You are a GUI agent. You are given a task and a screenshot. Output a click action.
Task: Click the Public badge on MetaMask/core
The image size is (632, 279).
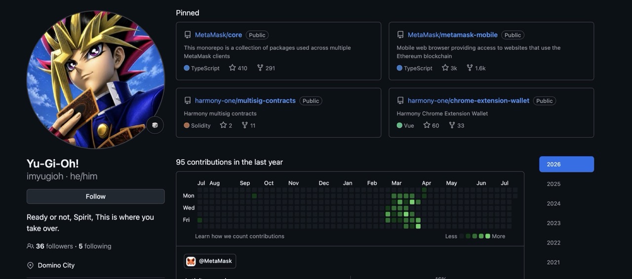click(257, 35)
